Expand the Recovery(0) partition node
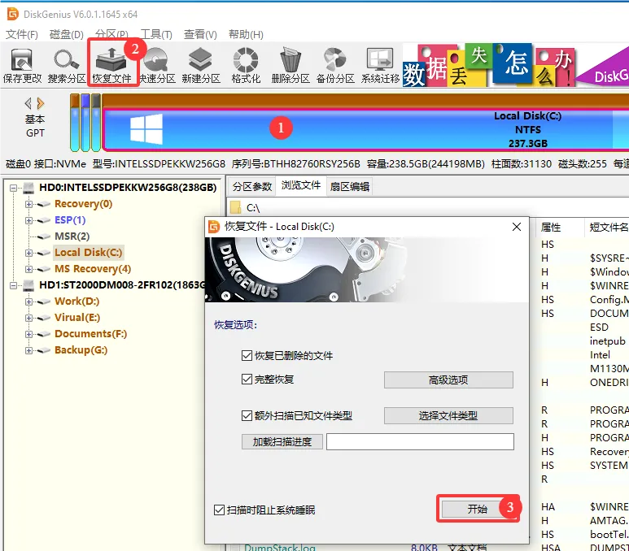 [x=28, y=204]
